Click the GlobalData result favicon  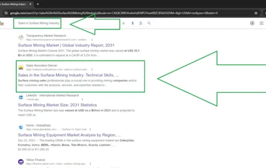21,127
